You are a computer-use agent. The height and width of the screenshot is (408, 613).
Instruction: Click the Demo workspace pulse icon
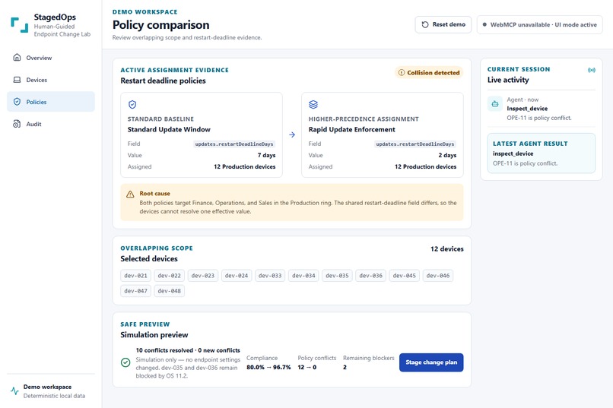(15, 391)
